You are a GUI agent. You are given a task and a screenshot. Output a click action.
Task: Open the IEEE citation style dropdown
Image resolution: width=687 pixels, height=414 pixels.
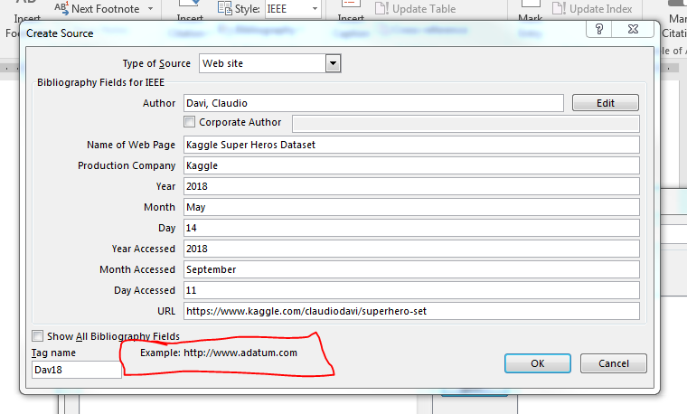pos(314,9)
